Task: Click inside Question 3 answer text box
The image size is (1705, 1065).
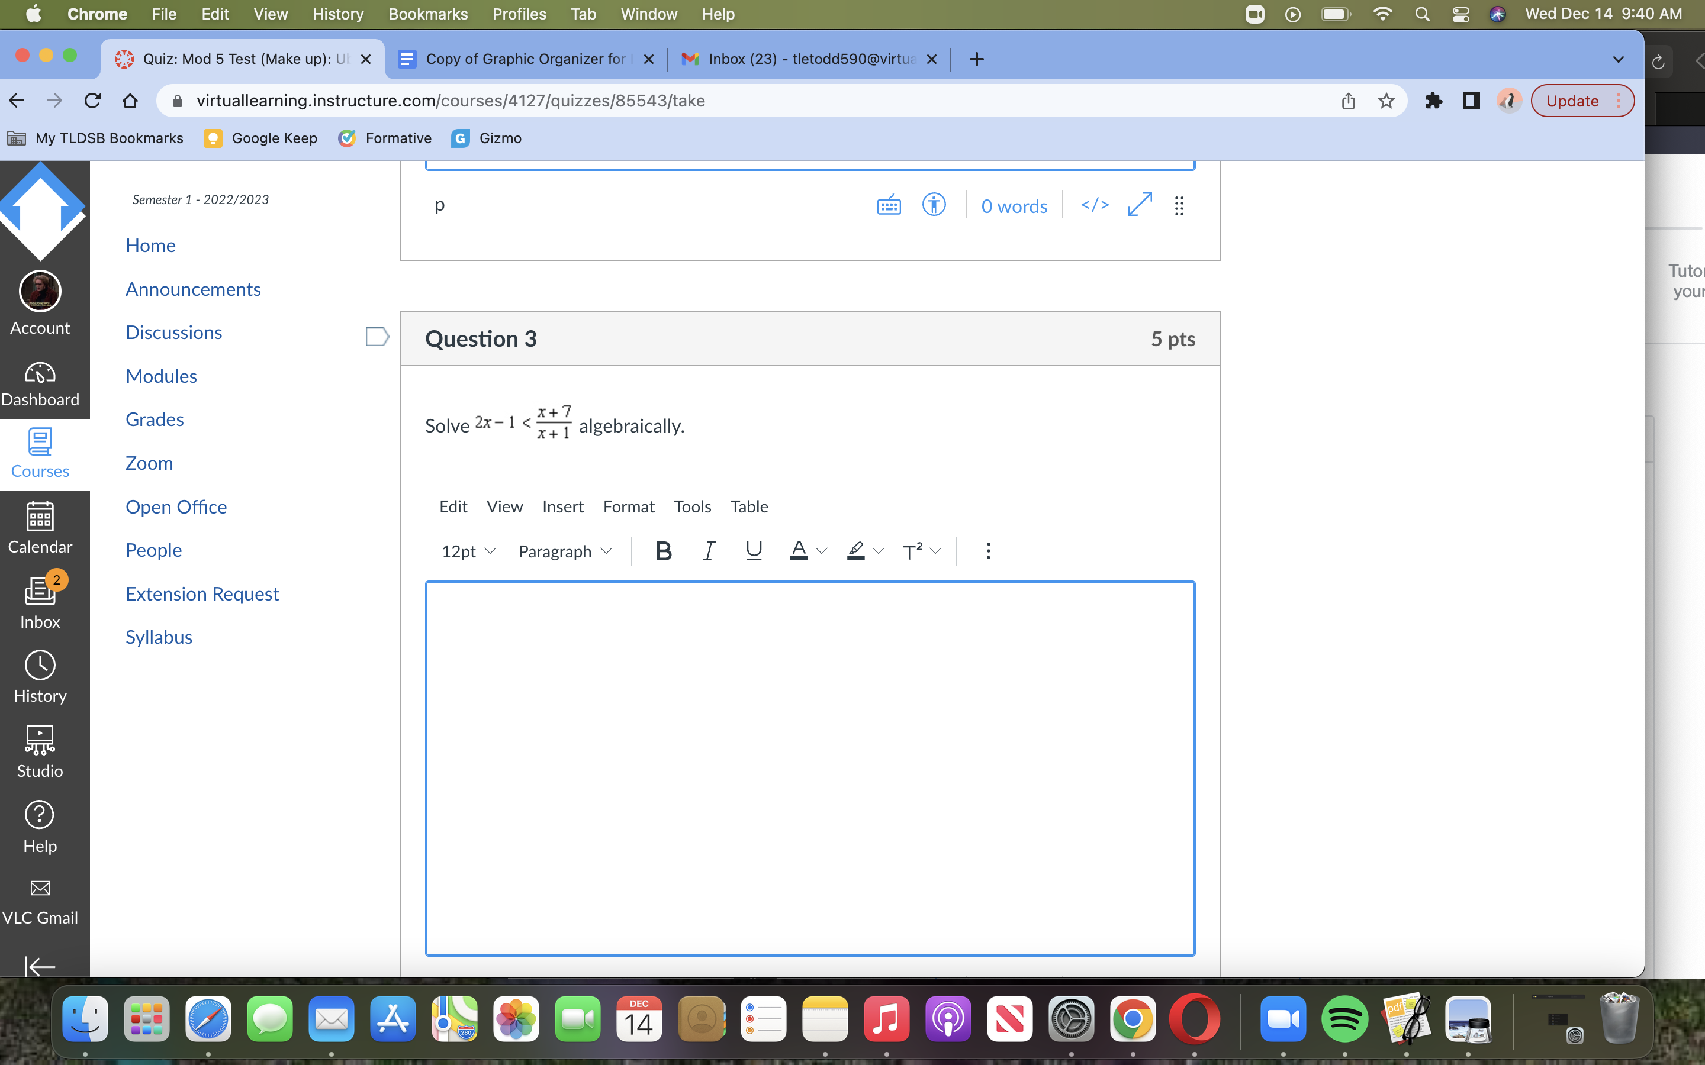Action: [809, 768]
